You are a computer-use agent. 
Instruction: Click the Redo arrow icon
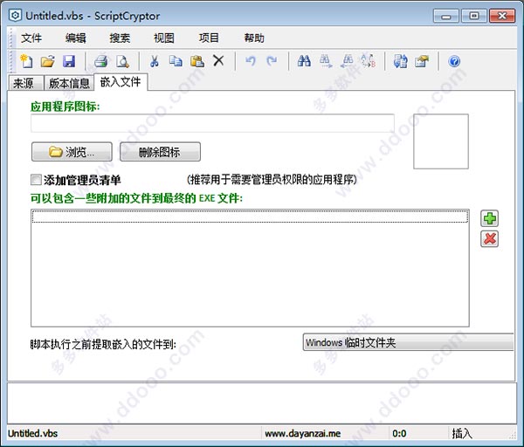272,61
